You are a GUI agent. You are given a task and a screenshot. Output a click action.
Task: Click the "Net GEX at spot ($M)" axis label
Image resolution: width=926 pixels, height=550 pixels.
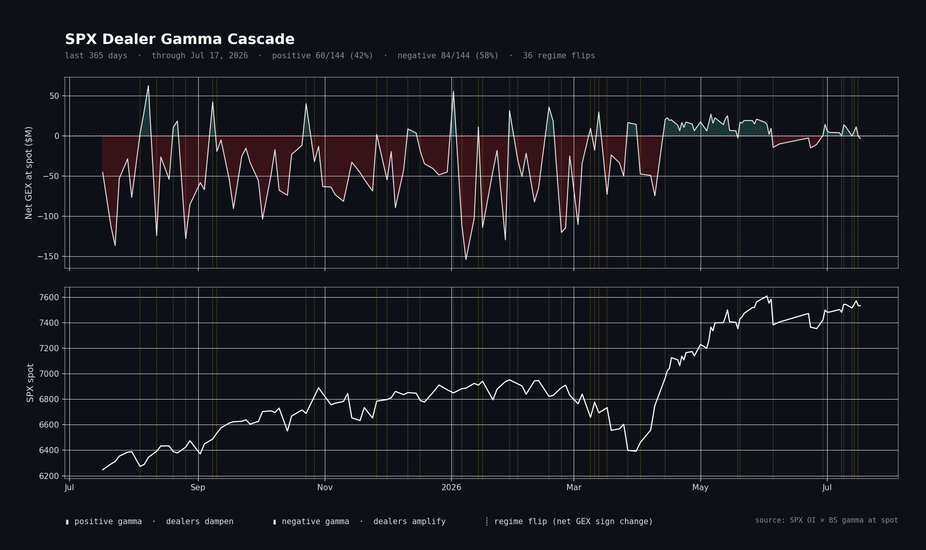coord(29,173)
